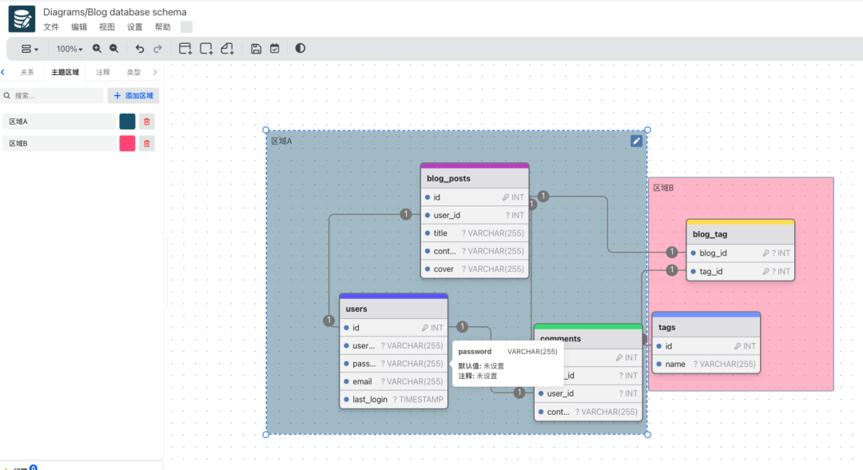Open the dark teal color swatch for 区域A
This screenshot has width=863, height=470.
127,121
